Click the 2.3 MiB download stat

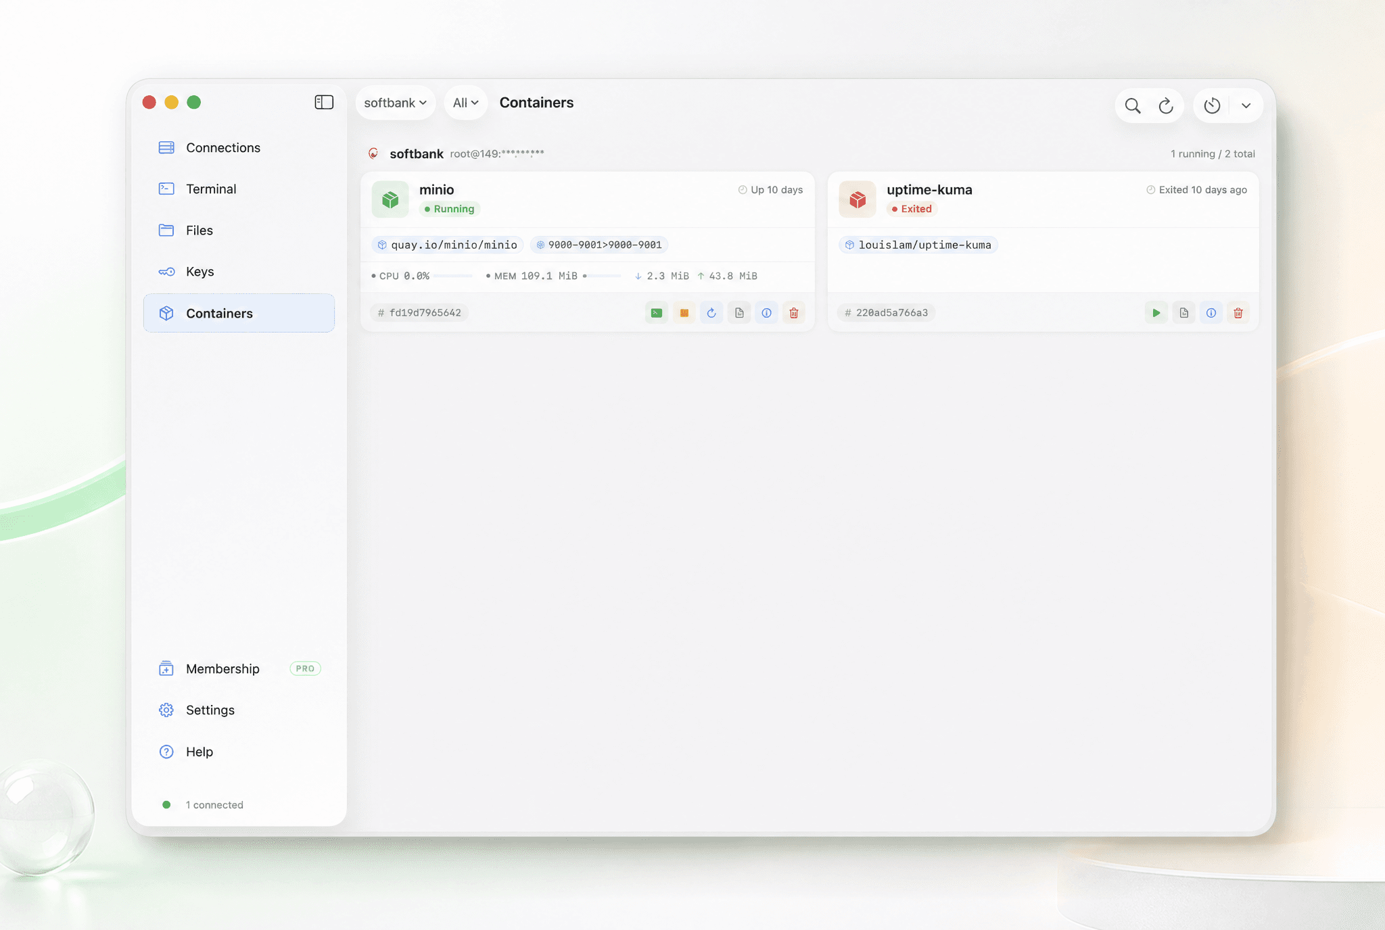661,276
